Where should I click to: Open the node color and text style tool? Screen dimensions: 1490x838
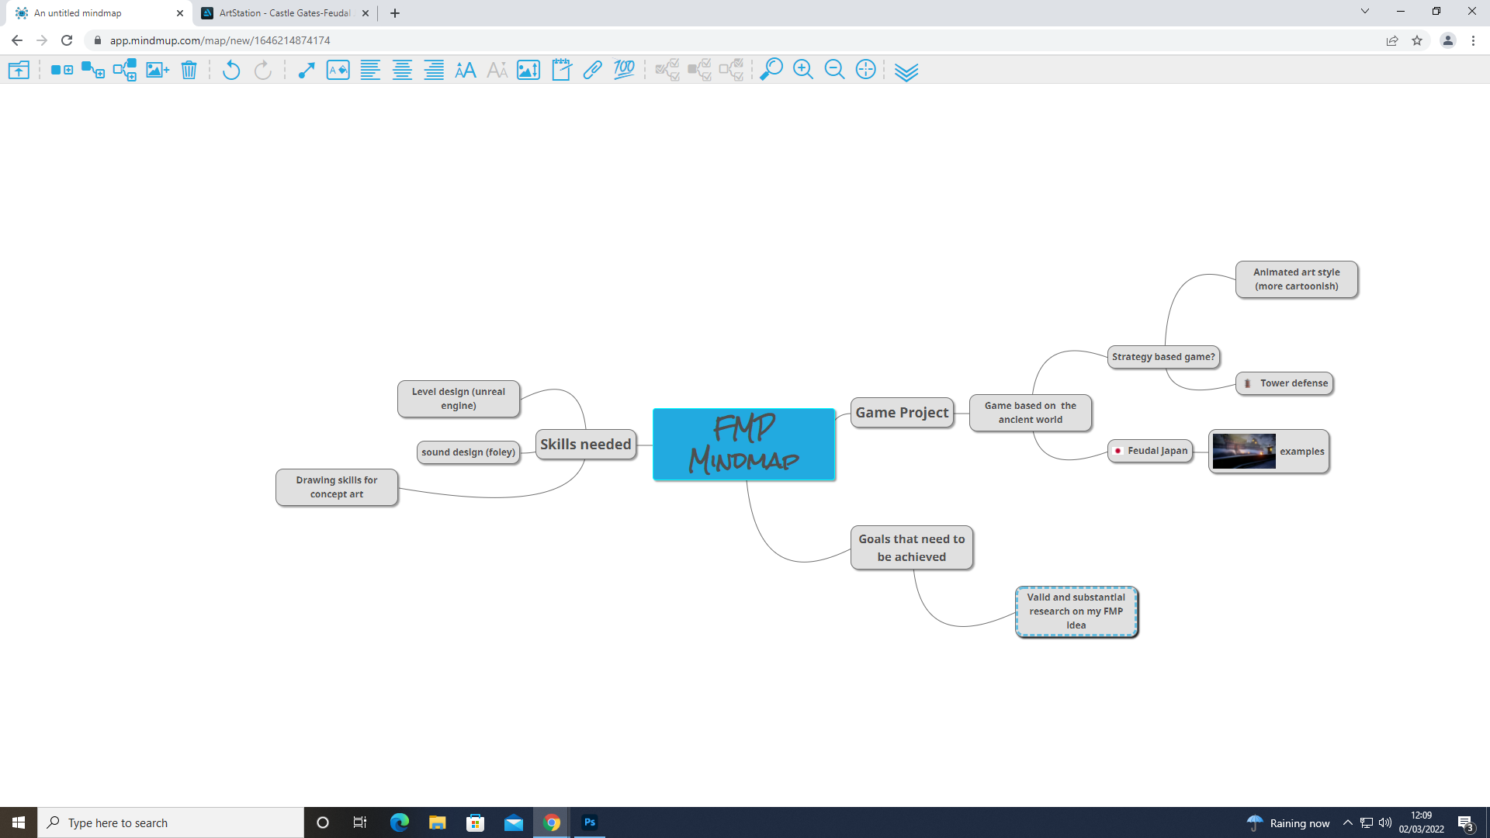[x=338, y=70]
